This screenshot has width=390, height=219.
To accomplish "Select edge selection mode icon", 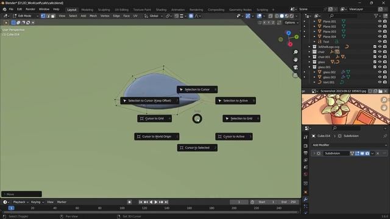I will [48, 16].
